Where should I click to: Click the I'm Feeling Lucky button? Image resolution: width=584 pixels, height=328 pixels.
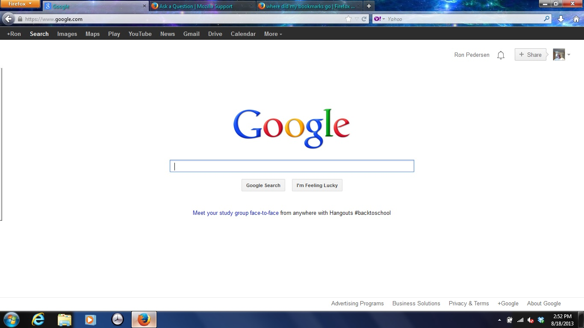317,185
